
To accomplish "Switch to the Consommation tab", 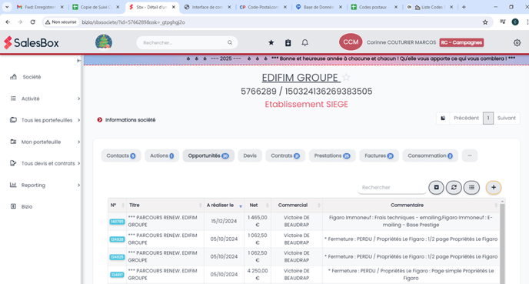I will point(430,155).
